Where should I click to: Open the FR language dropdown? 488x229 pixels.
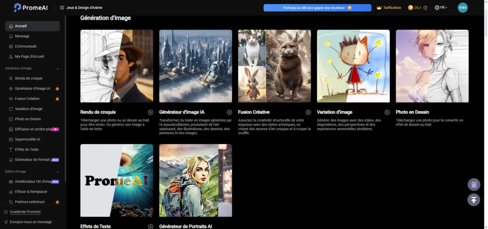441,8
